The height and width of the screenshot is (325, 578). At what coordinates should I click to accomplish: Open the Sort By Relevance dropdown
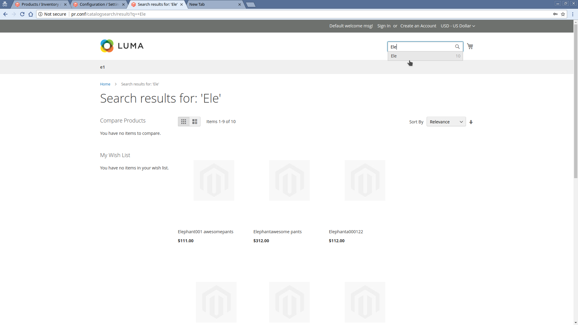(x=446, y=122)
